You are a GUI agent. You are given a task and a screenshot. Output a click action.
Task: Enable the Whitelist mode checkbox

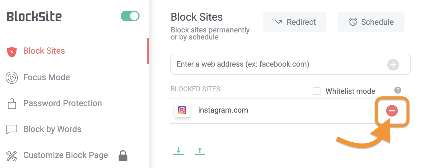coord(317,91)
